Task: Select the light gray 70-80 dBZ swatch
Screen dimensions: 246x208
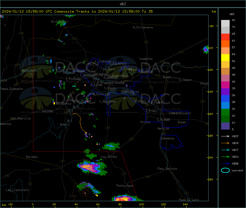Action: click(225, 24)
